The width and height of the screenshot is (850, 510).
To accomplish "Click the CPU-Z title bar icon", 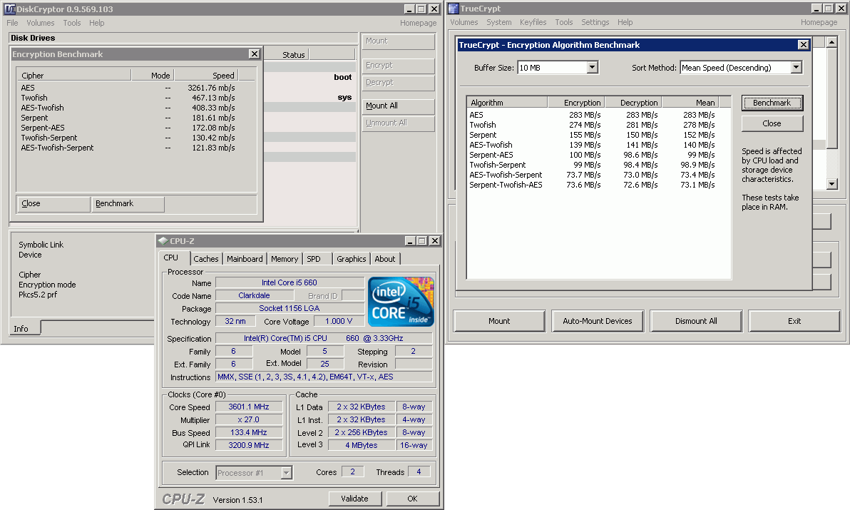I will pyautogui.click(x=163, y=241).
